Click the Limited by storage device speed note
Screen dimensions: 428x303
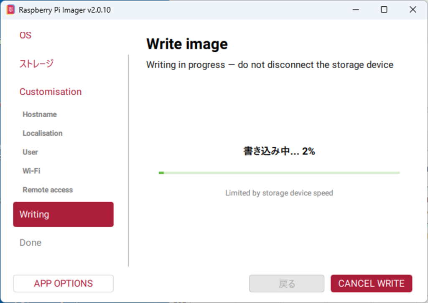click(279, 193)
